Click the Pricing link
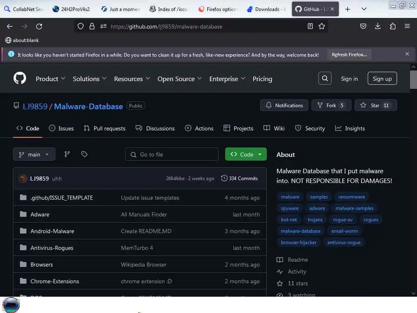This screenshot has width=417, height=313. 262,79
